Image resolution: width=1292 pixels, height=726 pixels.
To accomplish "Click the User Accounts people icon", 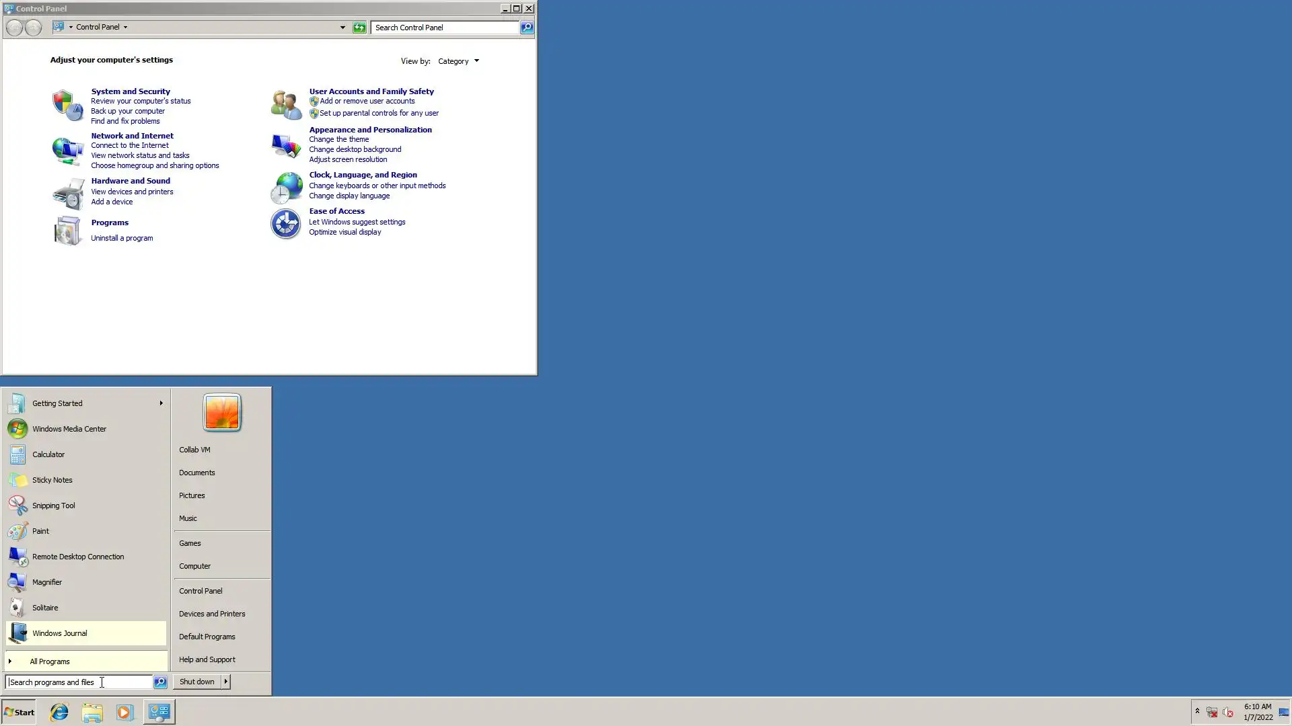I will (286, 106).
